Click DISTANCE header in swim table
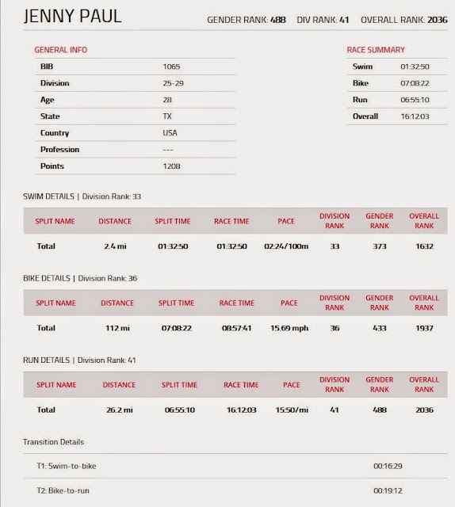The height and width of the screenshot is (507, 455). click(x=115, y=221)
